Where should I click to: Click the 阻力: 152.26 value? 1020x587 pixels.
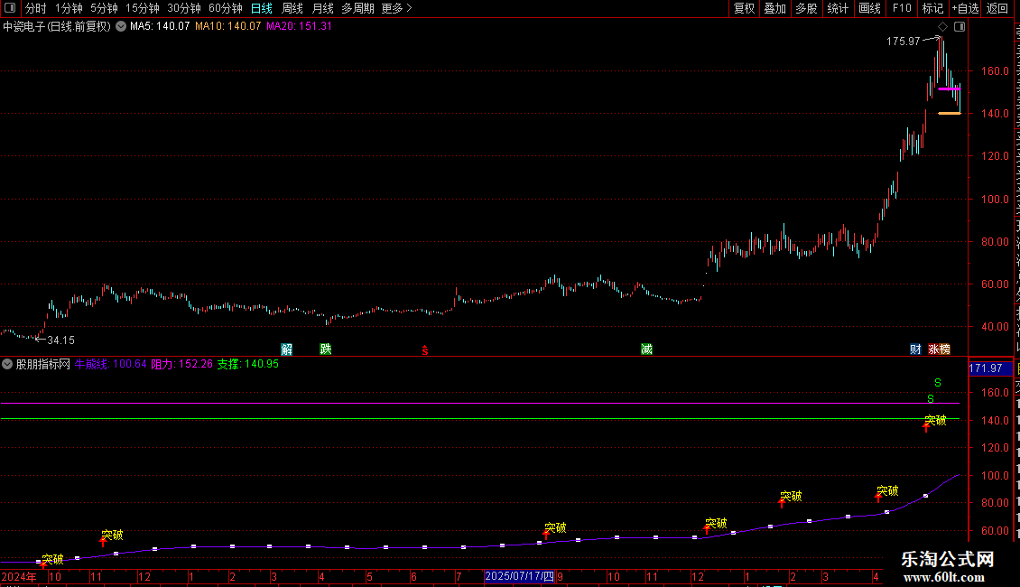coord(182,365)
